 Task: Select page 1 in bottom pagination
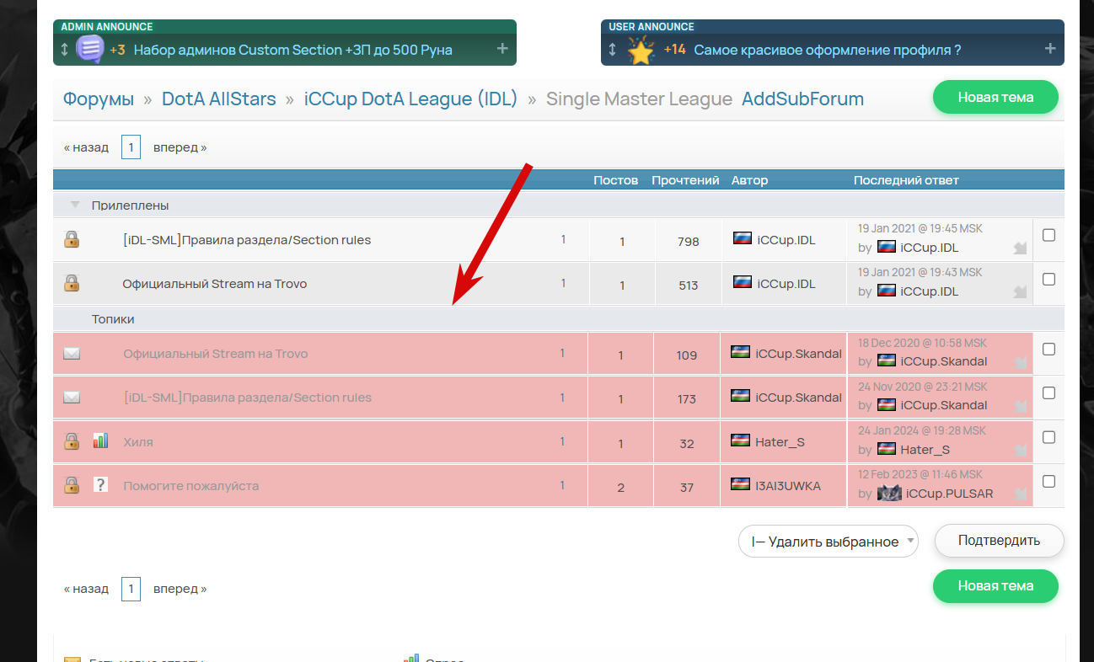click(131, 589)
